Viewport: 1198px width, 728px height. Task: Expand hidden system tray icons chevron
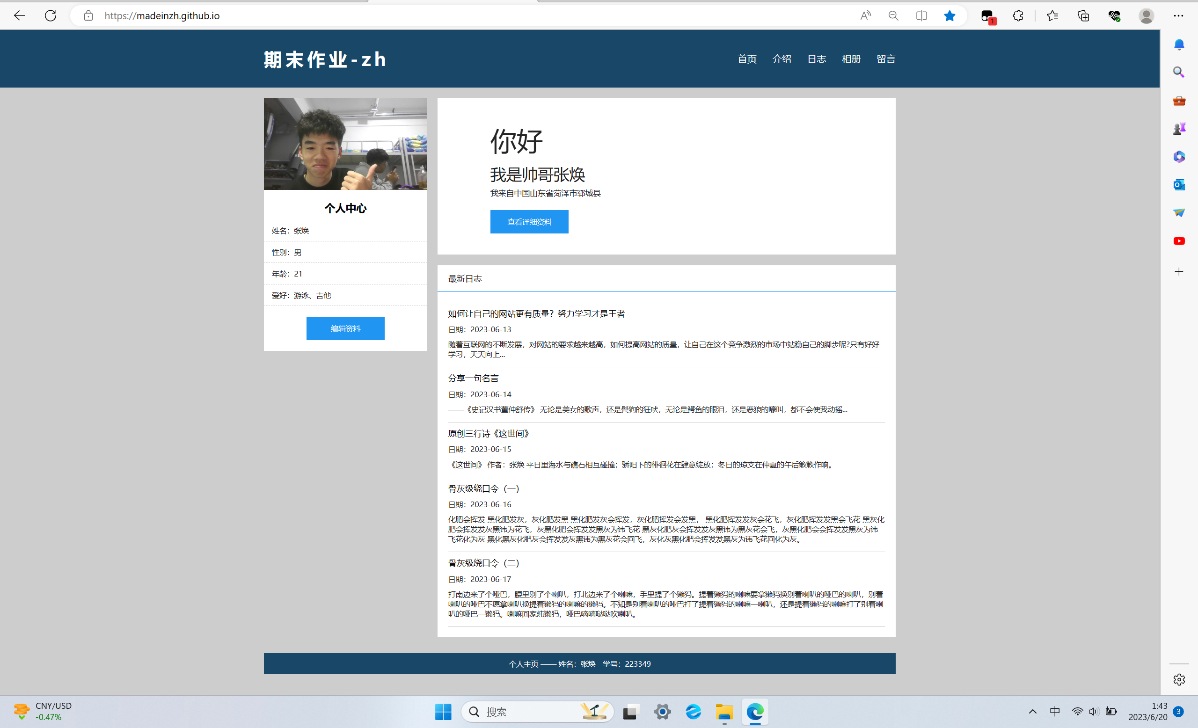point(1033,712)
